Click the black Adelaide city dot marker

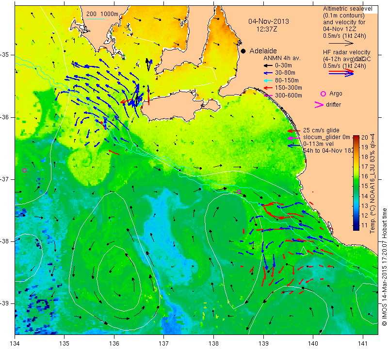[x=243, y=51]
